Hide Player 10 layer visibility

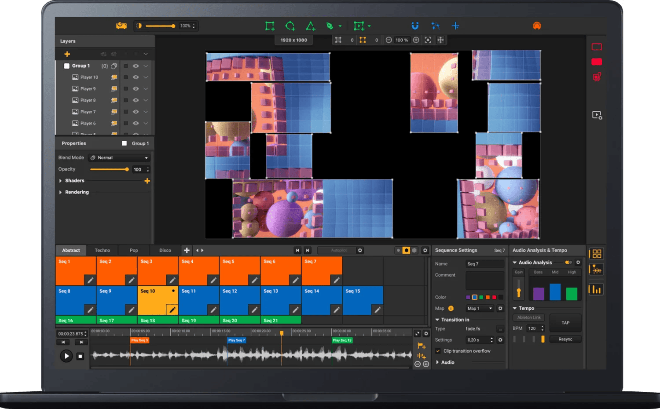(136, 77)
